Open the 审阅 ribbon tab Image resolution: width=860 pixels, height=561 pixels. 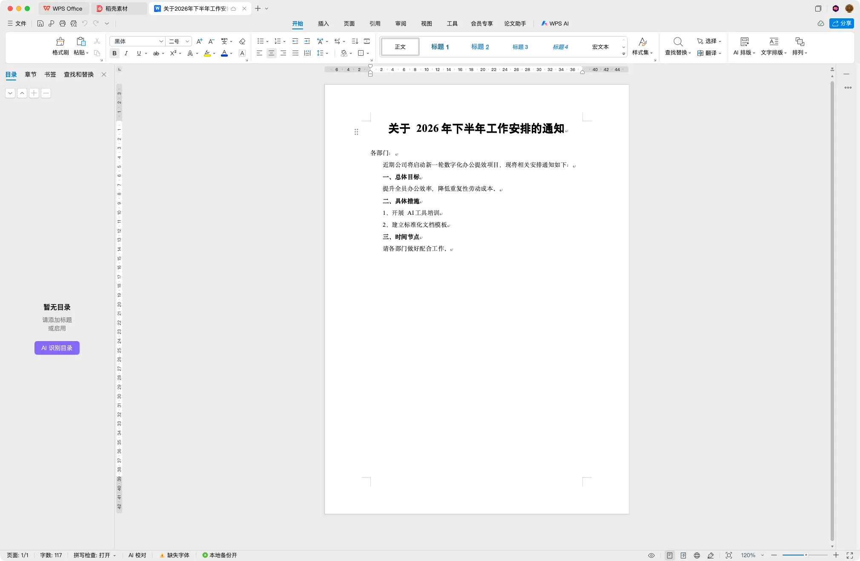[401, 23]
